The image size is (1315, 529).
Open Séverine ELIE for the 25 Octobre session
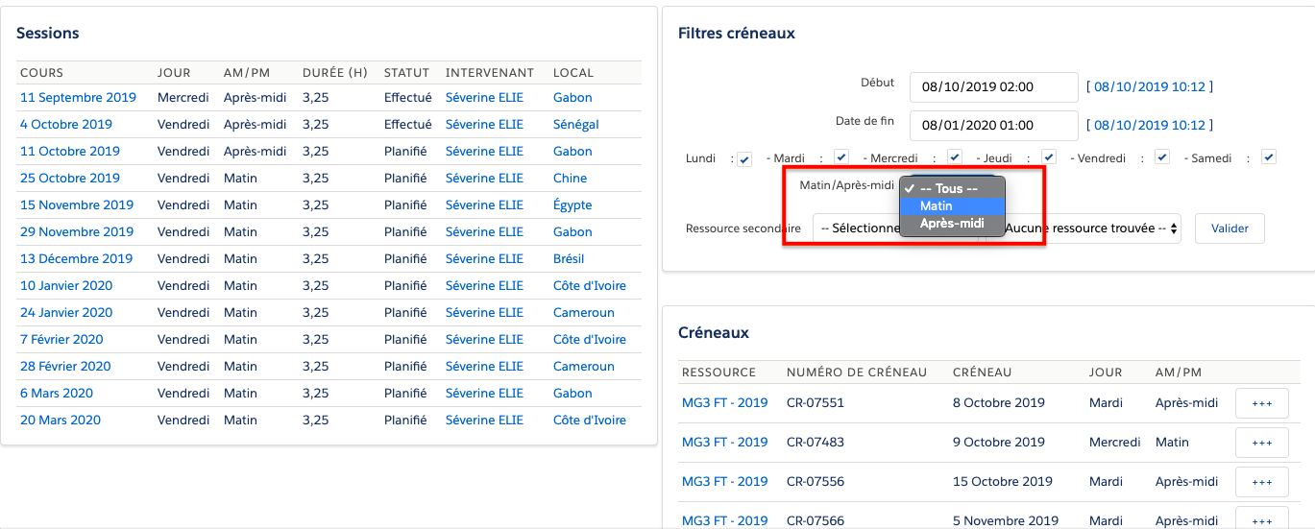[484, 179]
